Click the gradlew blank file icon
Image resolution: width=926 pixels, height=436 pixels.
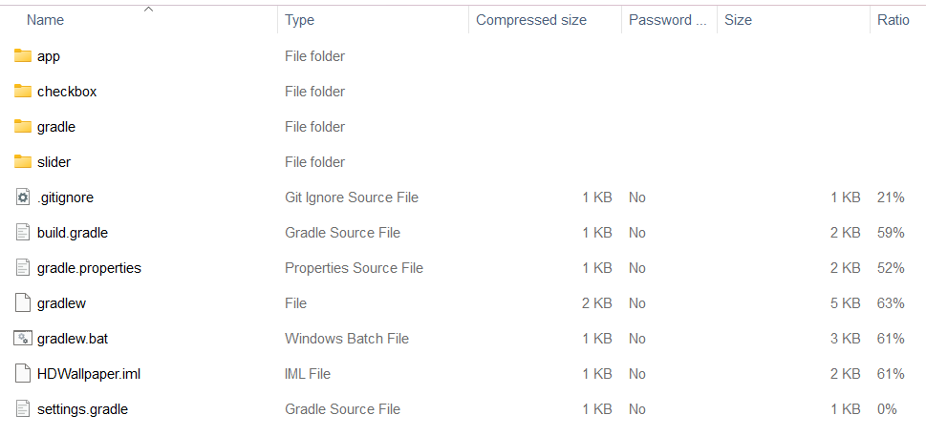coord(22,303)
